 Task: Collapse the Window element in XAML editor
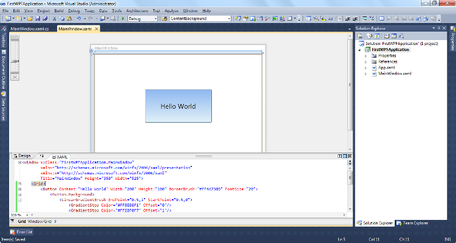point(20,163)
